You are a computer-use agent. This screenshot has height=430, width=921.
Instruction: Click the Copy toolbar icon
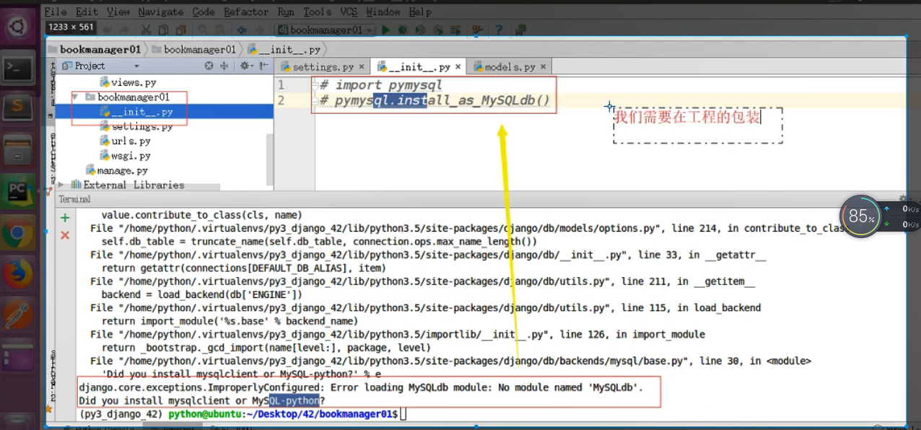click(163, 30)
